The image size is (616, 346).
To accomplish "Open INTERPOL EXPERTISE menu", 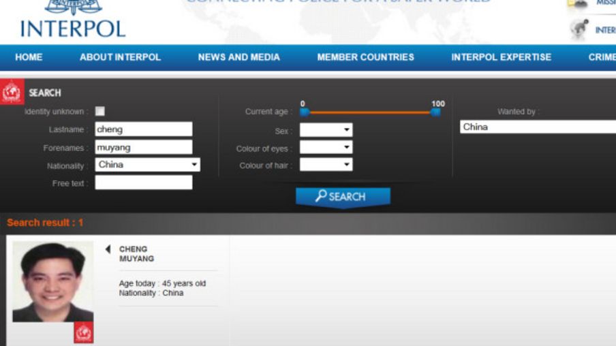I will 501,57.
